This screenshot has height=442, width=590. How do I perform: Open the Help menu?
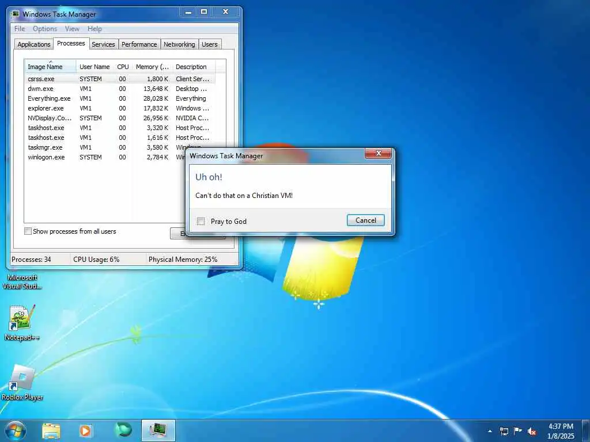pos(94,29)
